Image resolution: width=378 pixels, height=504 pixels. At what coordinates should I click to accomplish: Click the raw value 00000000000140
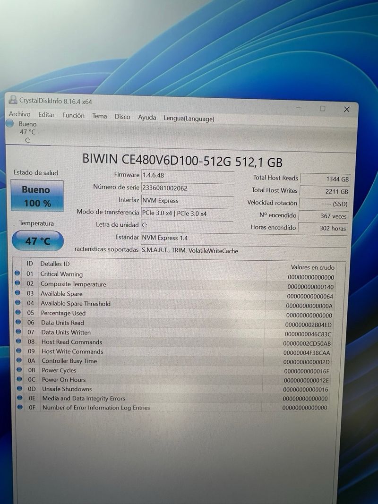310,287
